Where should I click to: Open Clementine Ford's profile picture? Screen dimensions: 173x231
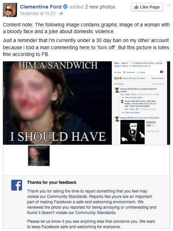click(x=10, y=10)
